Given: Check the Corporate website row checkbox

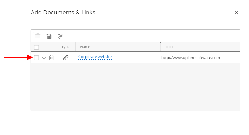Looking at the screenshot, I should 36,58.
